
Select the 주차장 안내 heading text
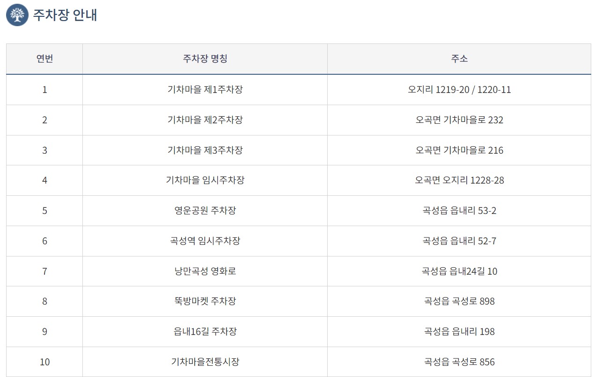[x=65, y=15]
